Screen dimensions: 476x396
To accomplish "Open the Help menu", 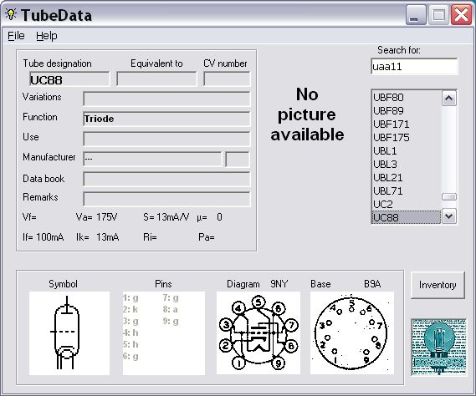I will (x=47, y=36).
